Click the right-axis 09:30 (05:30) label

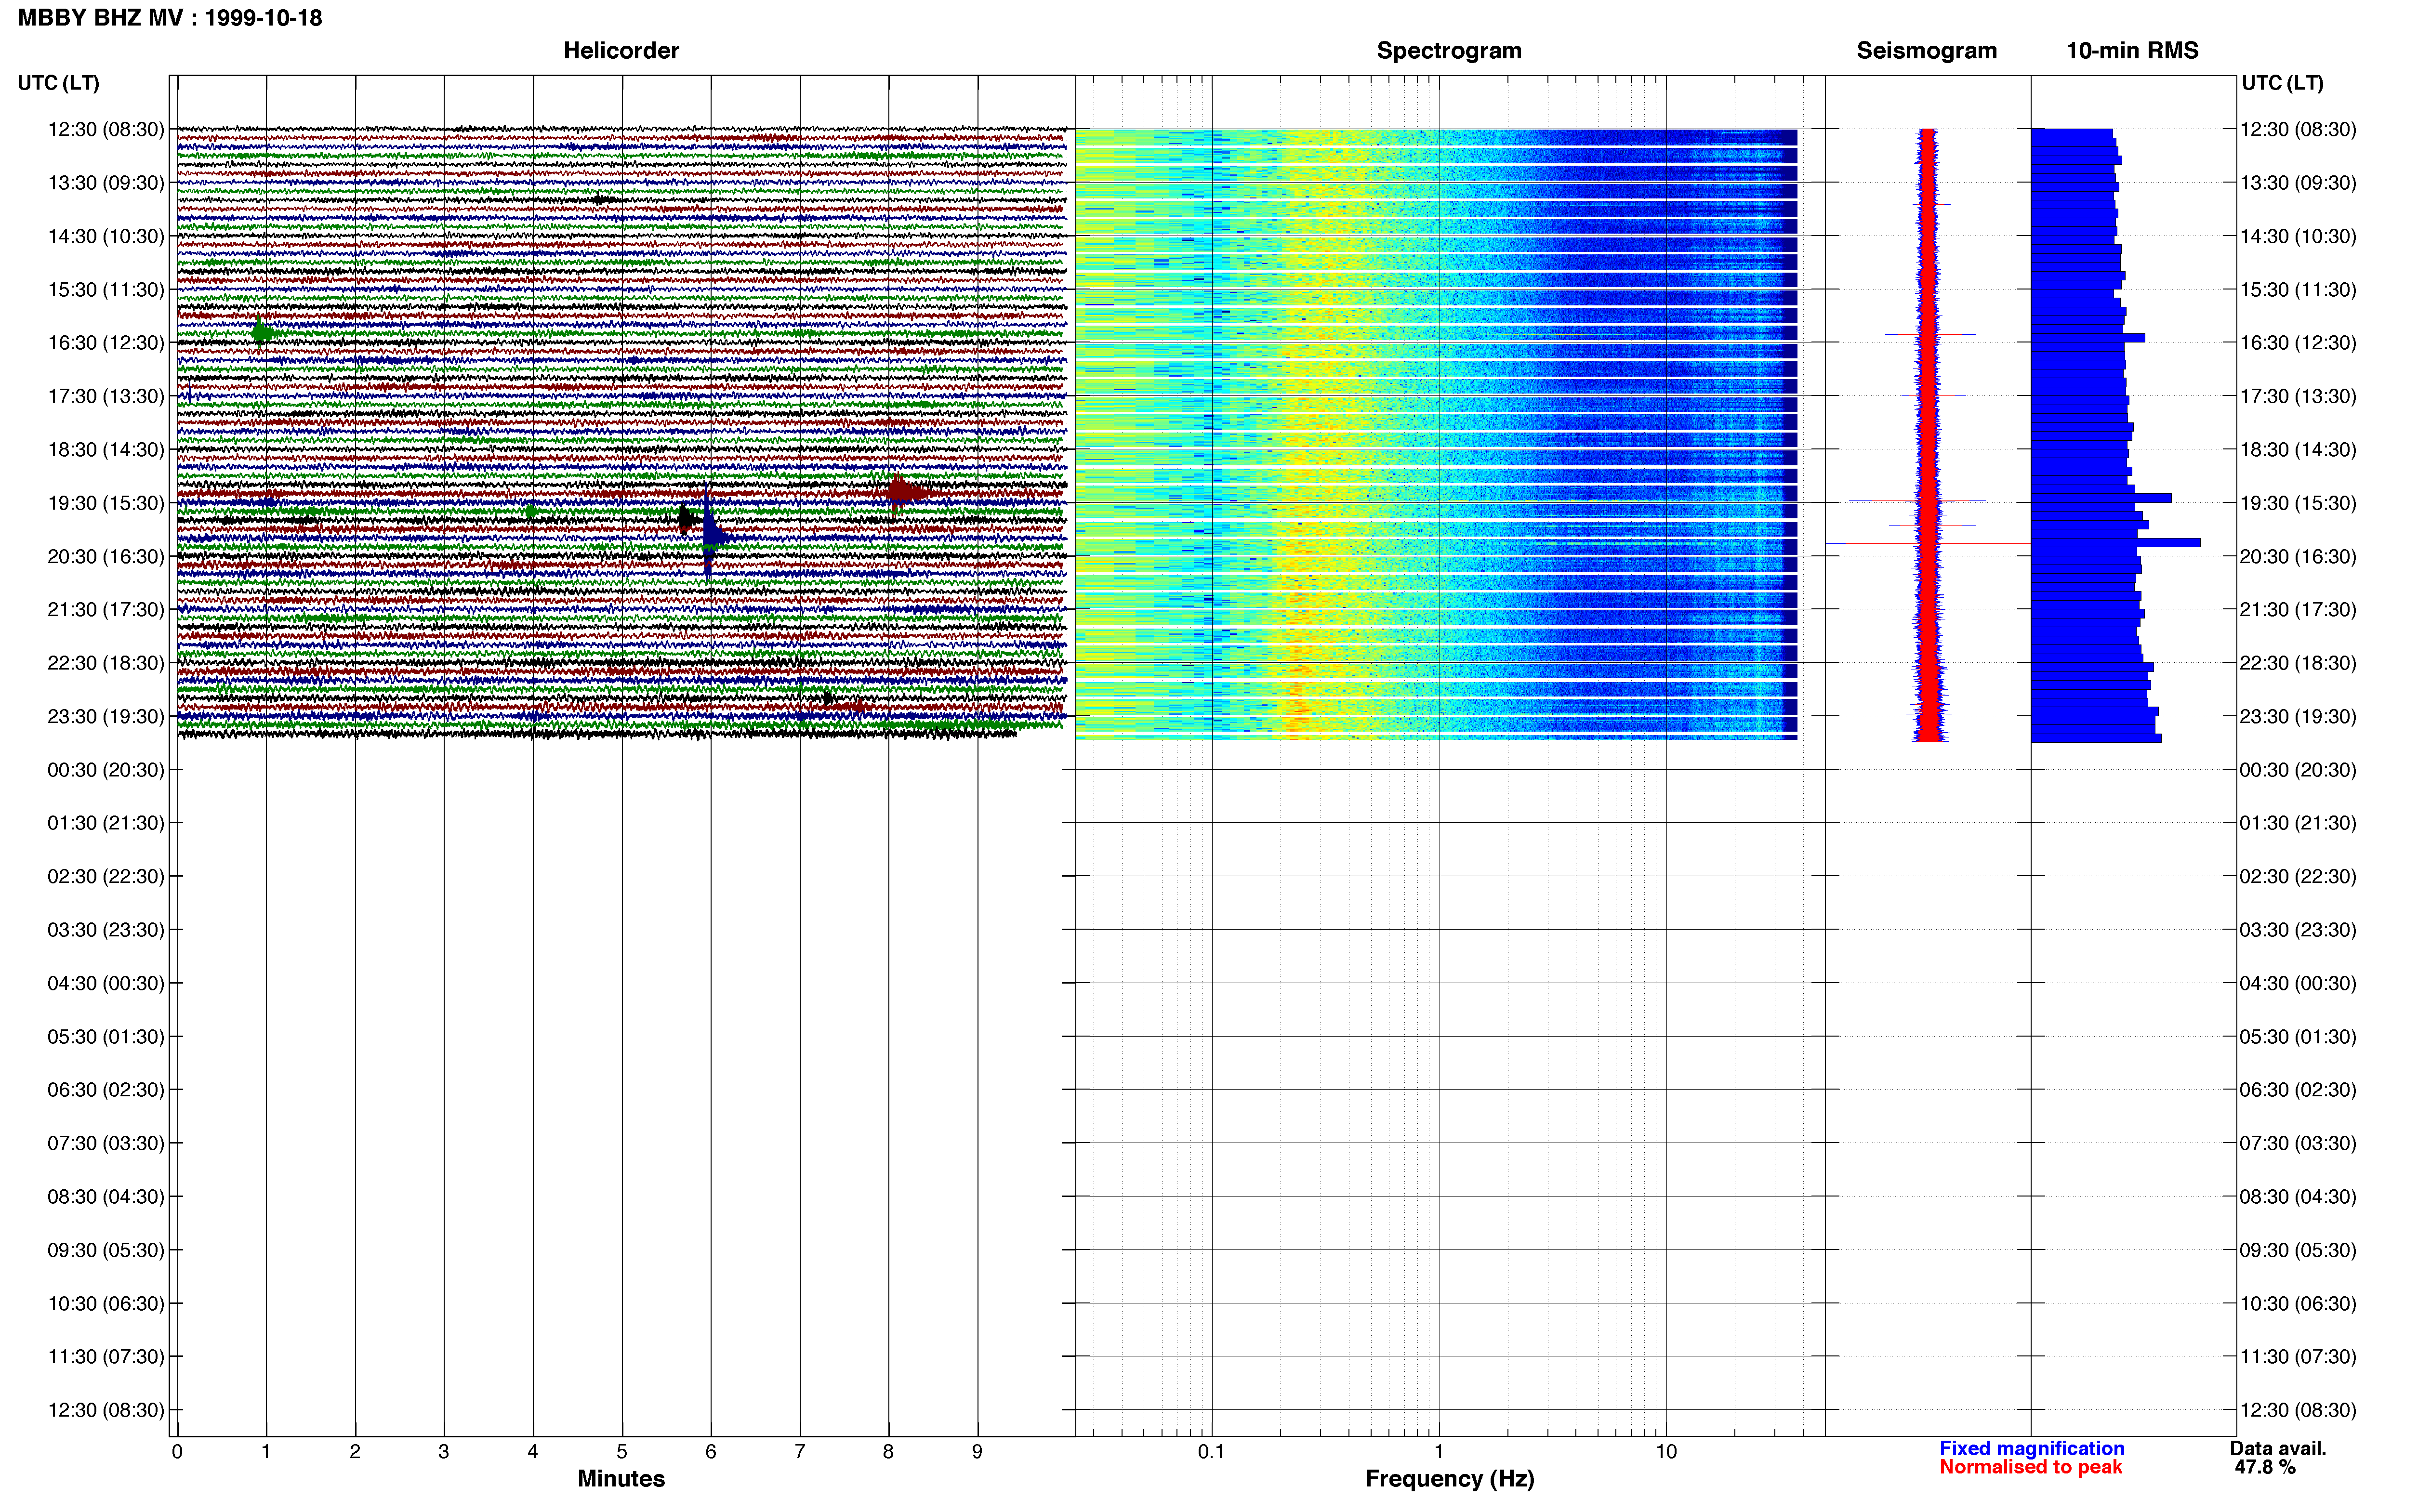(2298, 1250)
